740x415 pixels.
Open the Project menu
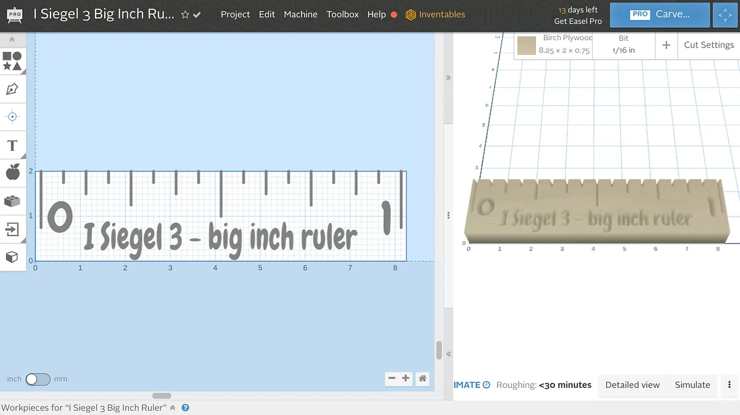(236, 14)
